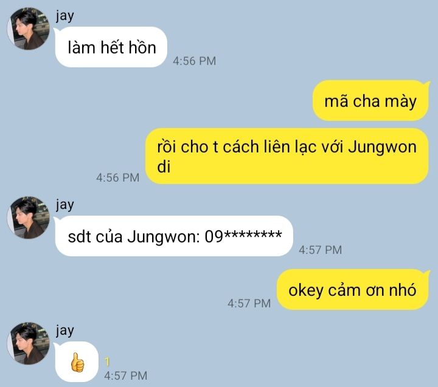Viewport: 438px width, 387px height.
Task: Tap the message asking for Jungwon's contact
Action: (x=287, y=156)
